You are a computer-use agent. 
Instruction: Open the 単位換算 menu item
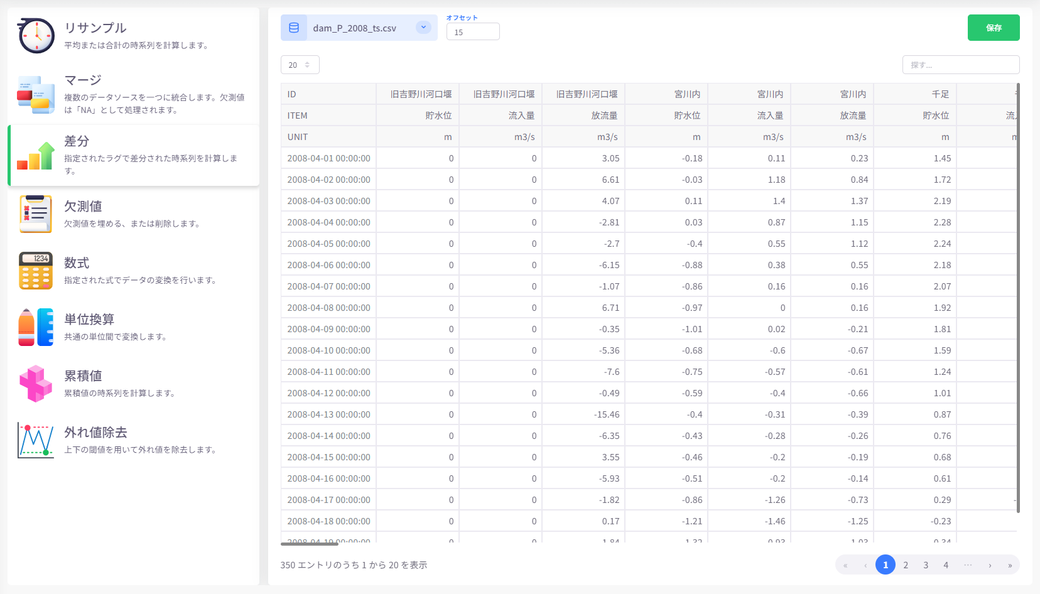click(133, 327)
